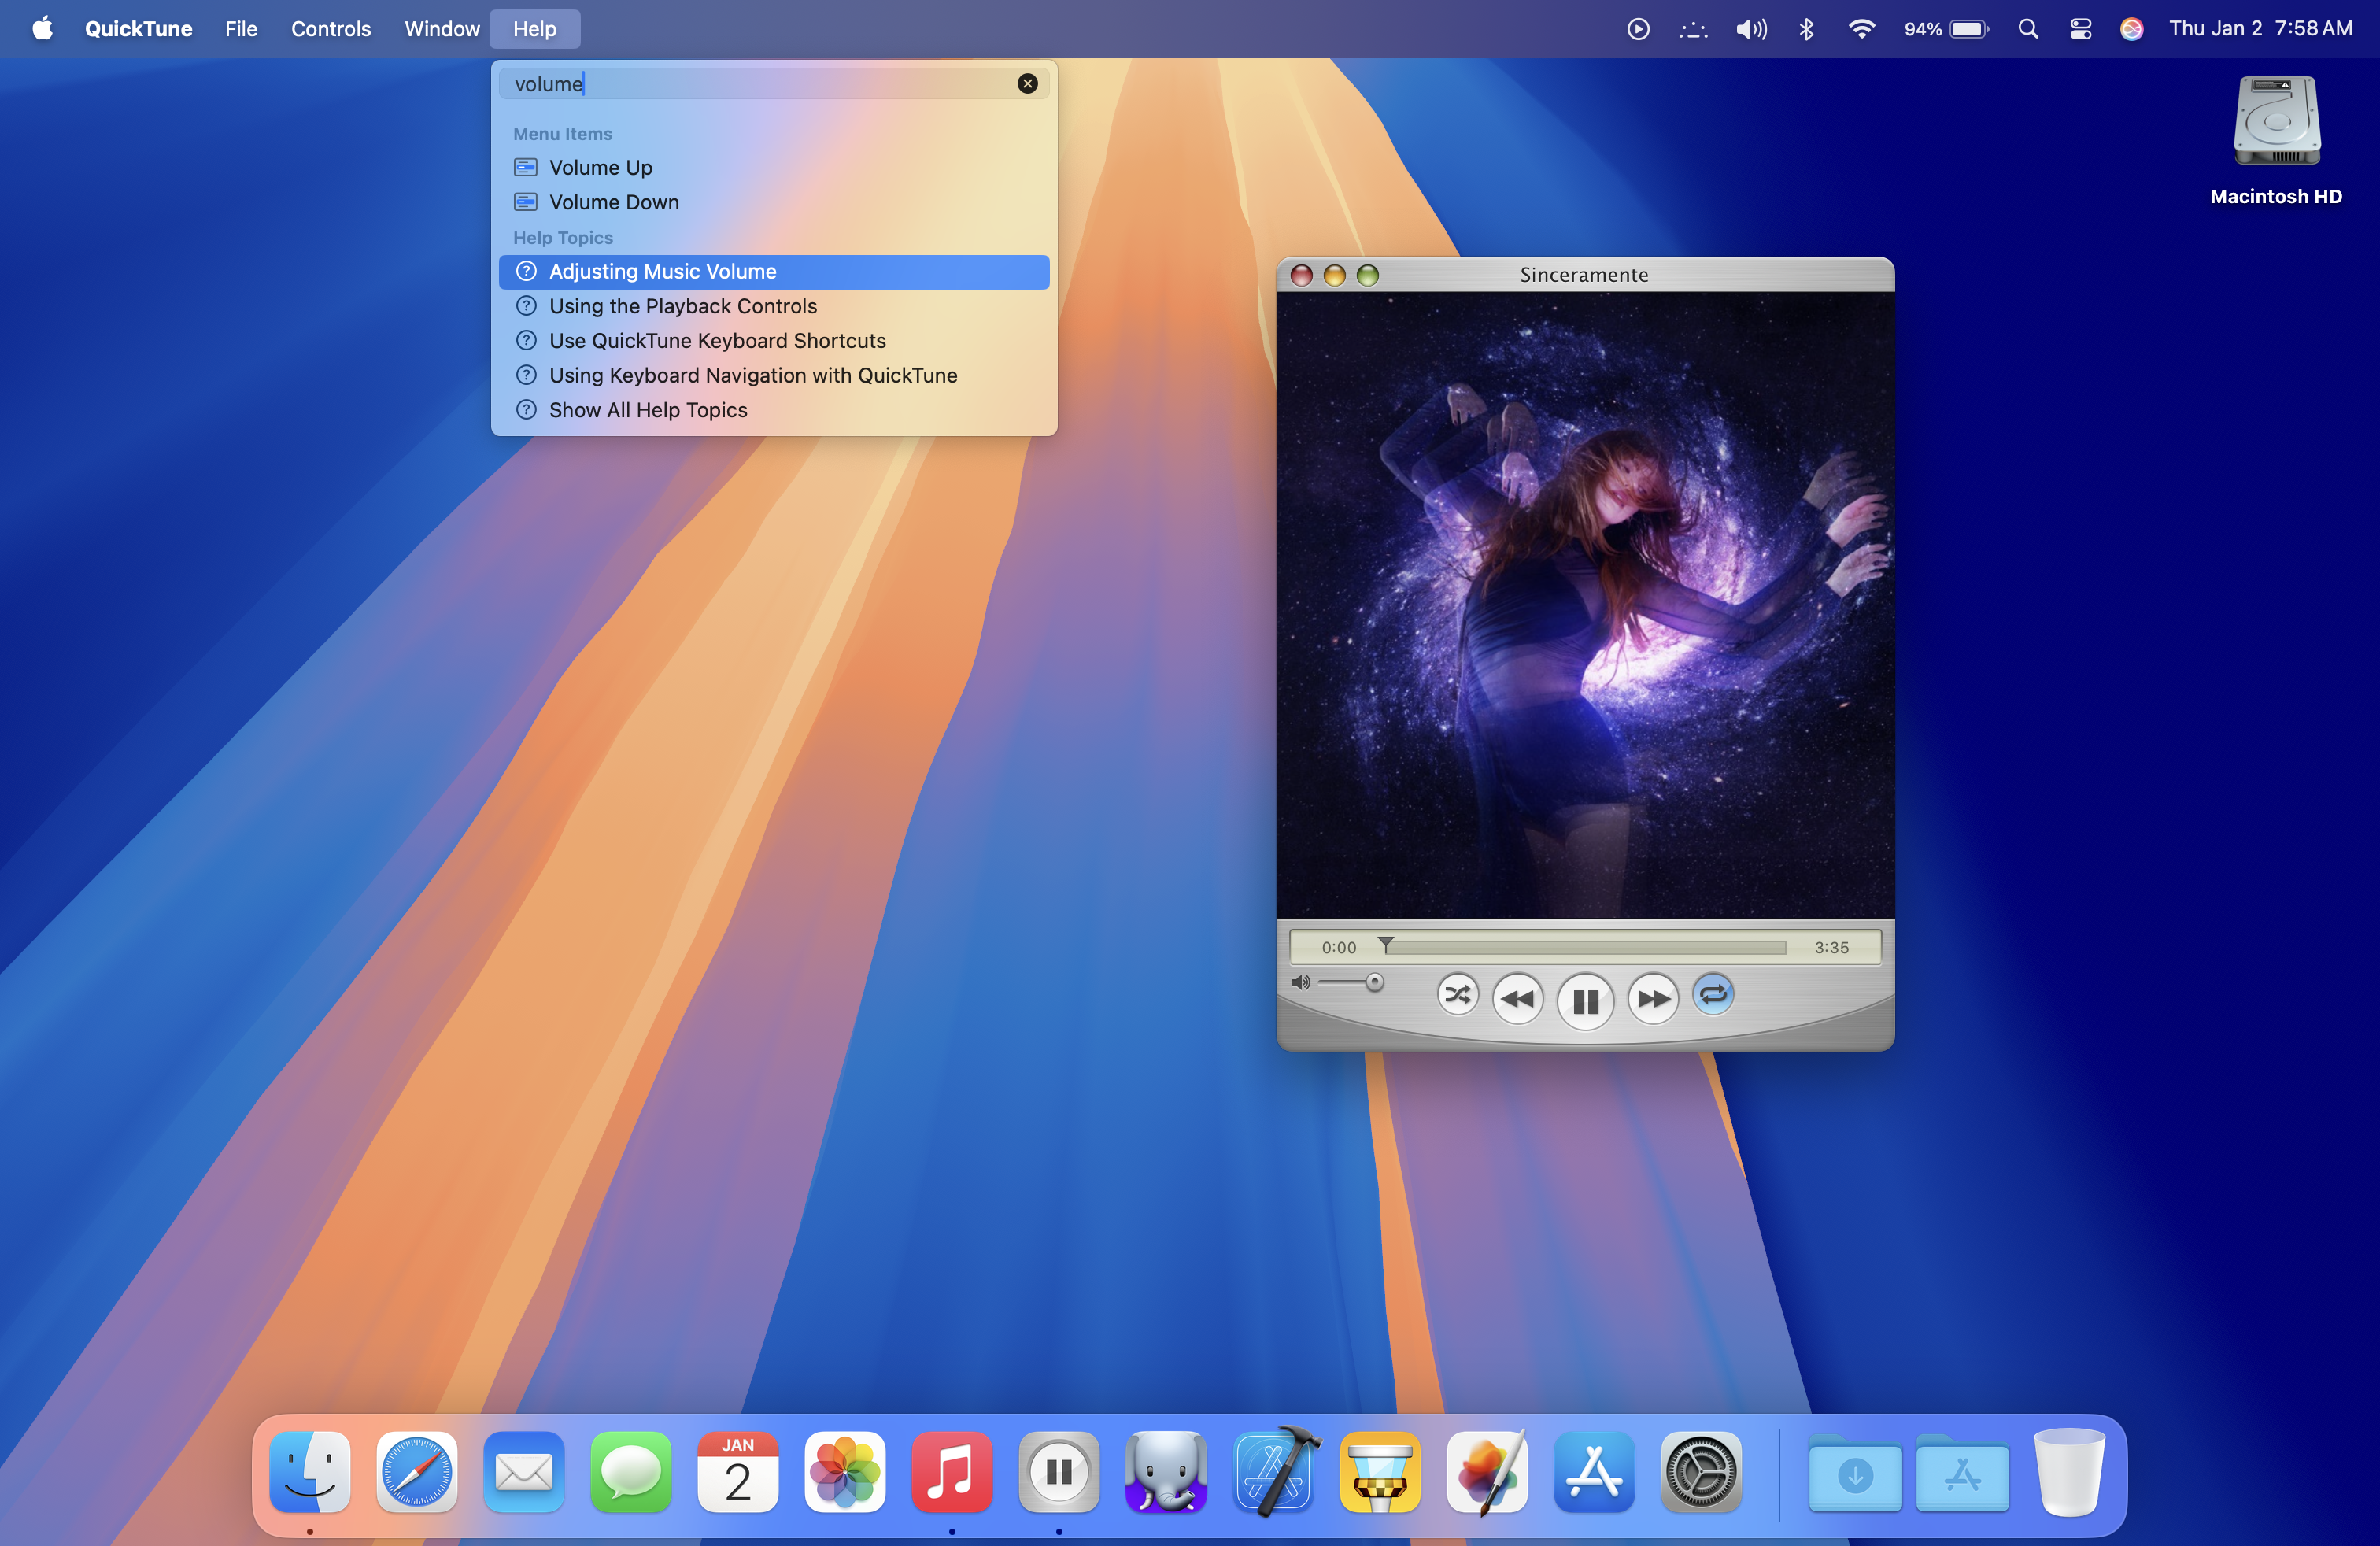
Task: Click the rewind button in QuickTune
Action: coord(1517,999)
